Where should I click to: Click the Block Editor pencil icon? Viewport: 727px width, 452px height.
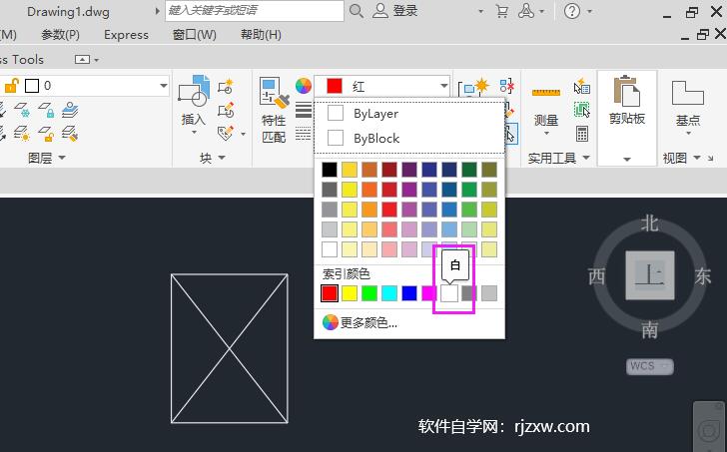coord(226,110)
